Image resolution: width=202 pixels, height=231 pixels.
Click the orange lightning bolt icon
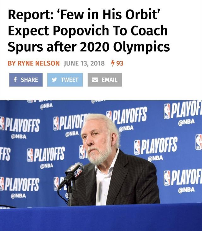pyautogui.click(x=113, y=63)
